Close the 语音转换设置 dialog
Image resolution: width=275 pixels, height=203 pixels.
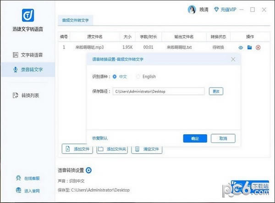pos(233,59)
